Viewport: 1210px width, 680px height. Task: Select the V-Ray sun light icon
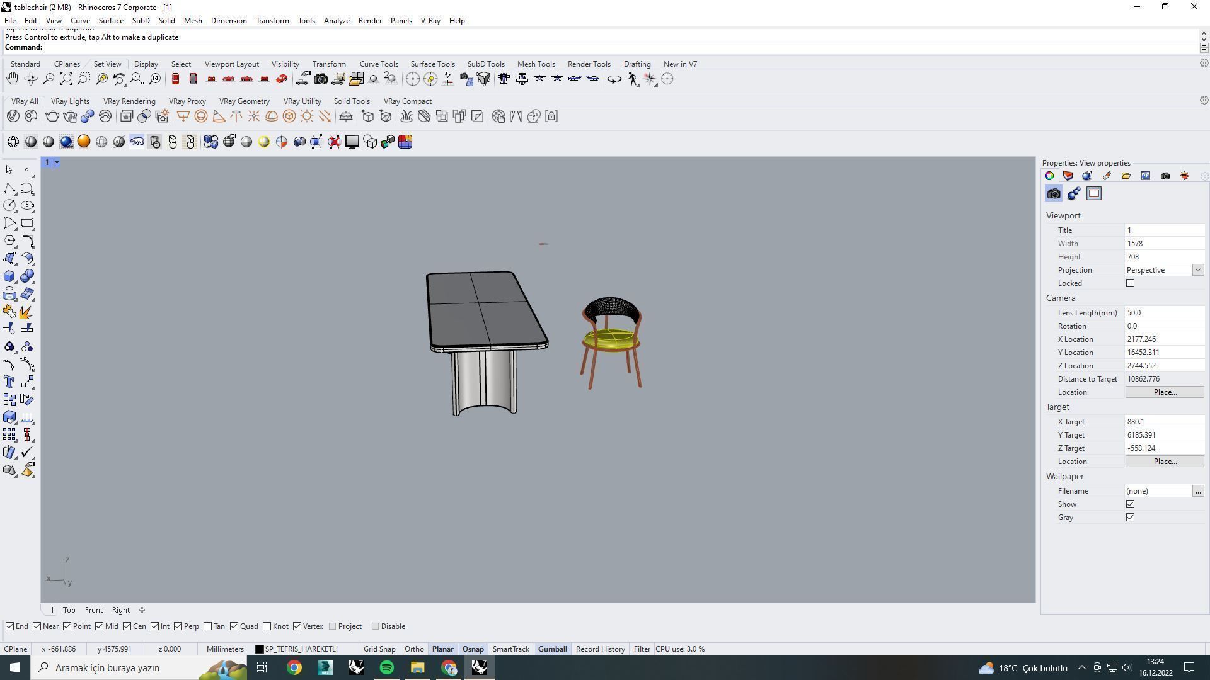tap(307, 116)
